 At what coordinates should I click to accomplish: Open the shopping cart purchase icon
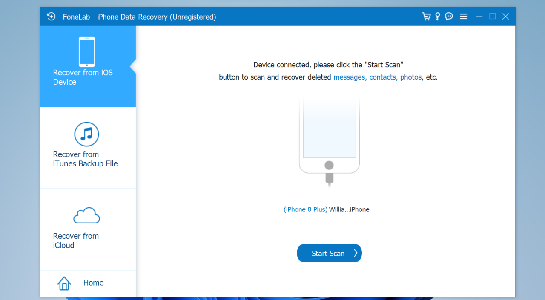click(x=426, y=17)
